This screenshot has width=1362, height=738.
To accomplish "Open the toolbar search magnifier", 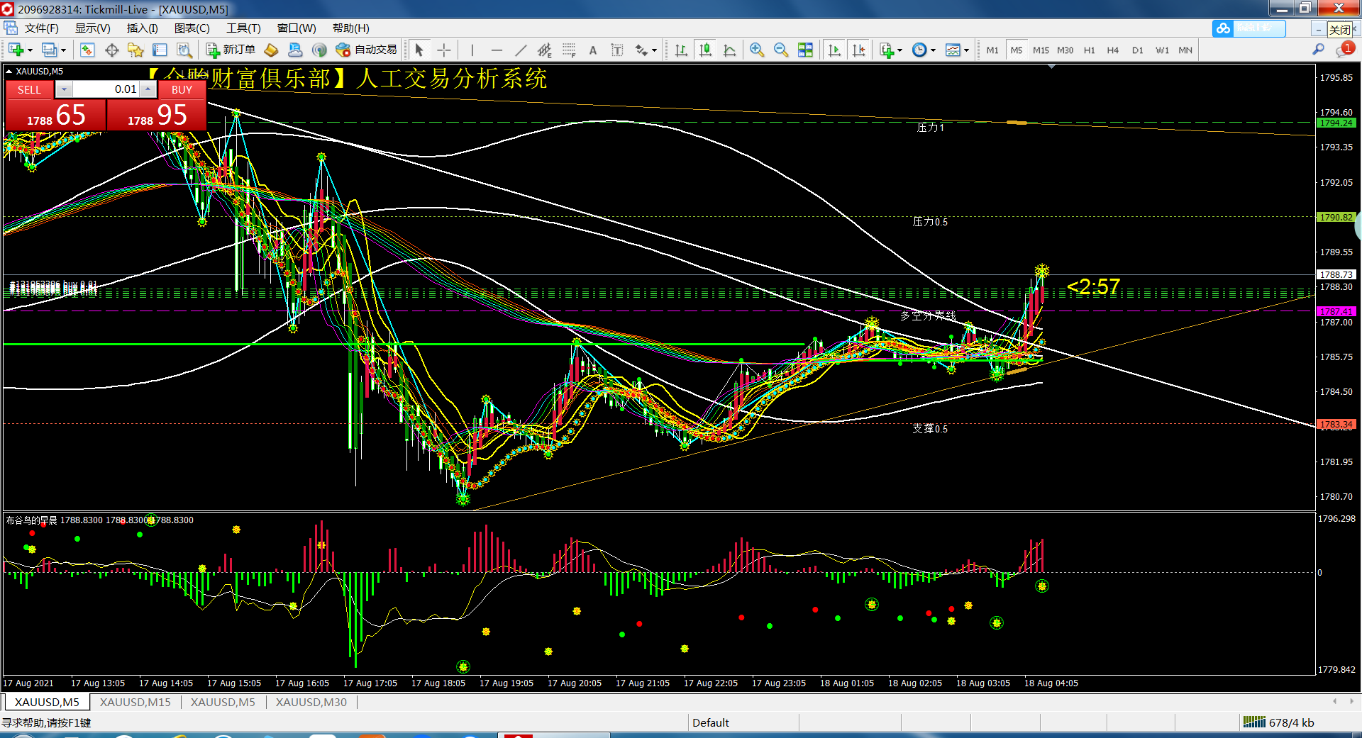I will point(1318,50).
